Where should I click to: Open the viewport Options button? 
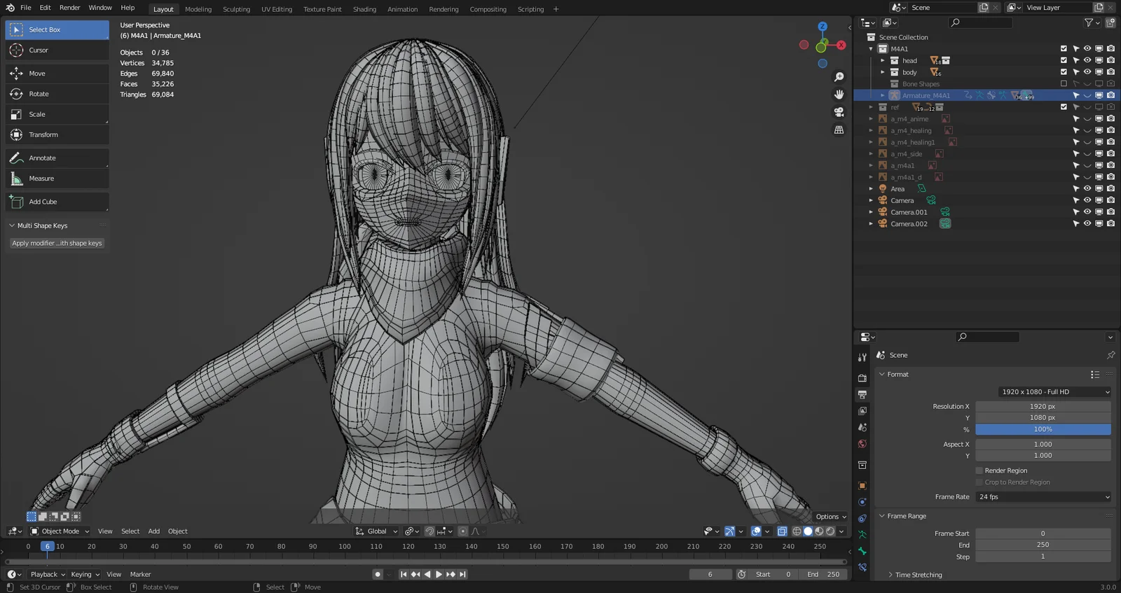pos(831,517)
